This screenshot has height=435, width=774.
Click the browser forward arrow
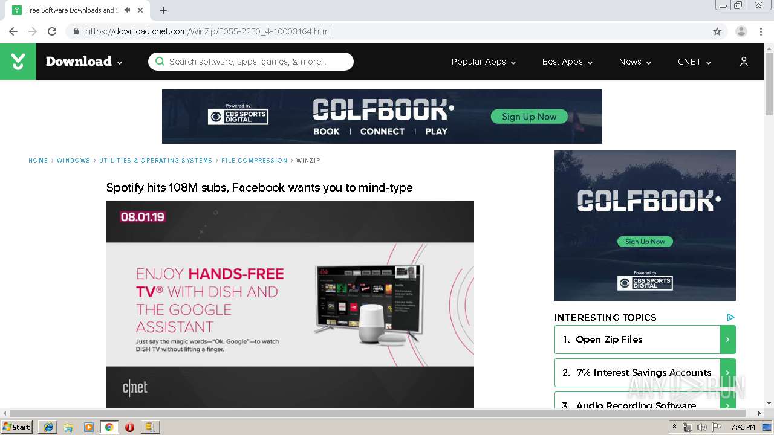(33, 31)
